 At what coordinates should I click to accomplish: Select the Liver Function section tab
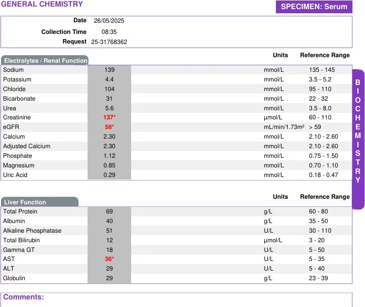point(39,202)
